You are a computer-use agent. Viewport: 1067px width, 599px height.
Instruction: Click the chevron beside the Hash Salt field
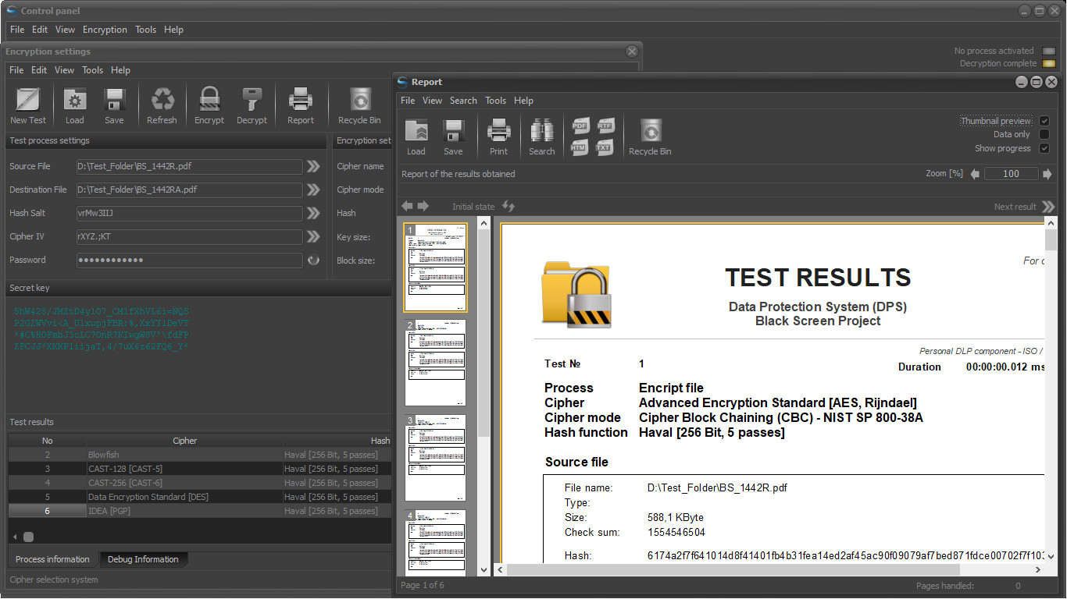point(313,213)
